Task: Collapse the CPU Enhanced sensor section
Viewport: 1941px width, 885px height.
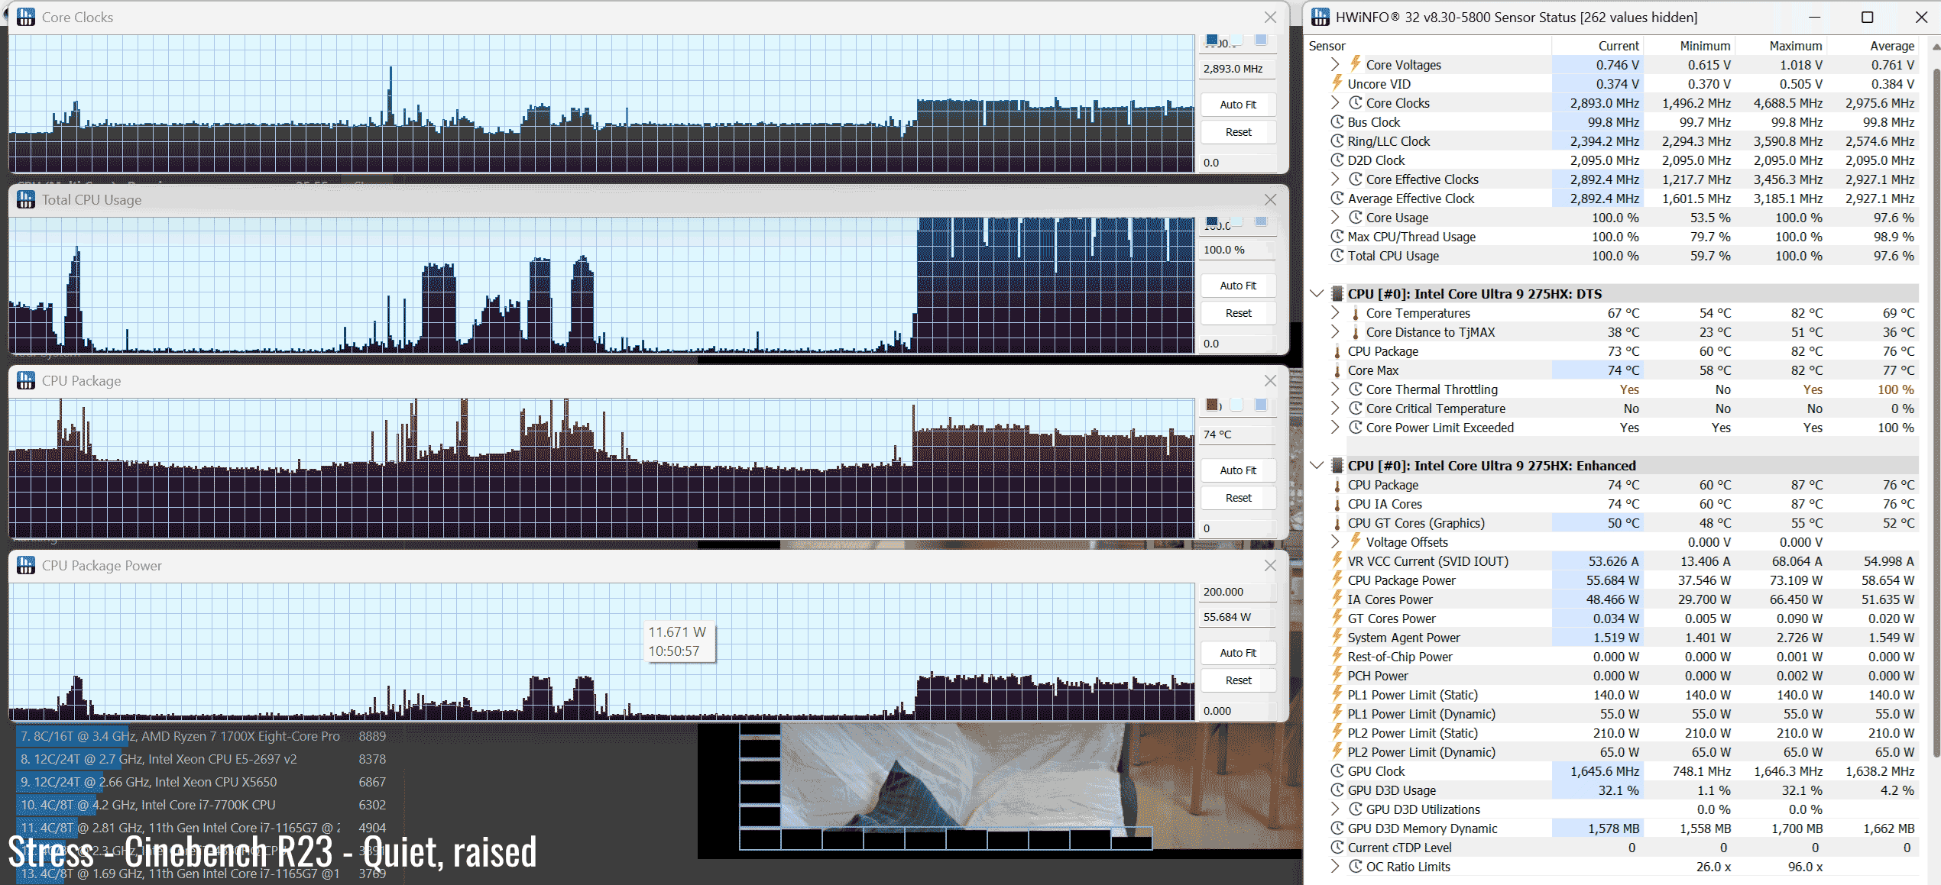Action: (1317, 466)
